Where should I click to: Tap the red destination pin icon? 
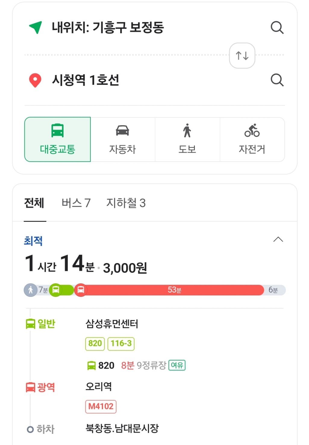(x=35, y=80)
